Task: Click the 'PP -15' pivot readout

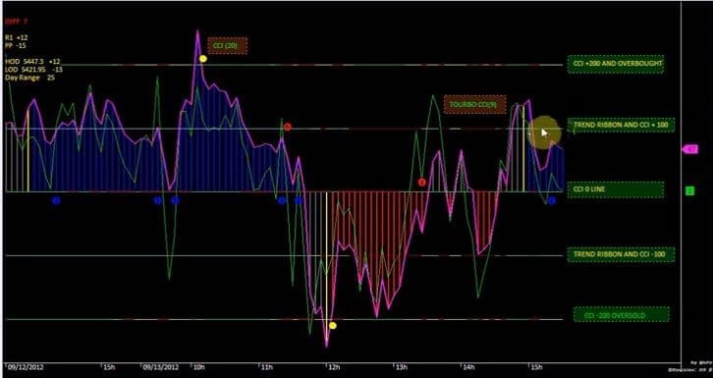Action: point(16,45)
